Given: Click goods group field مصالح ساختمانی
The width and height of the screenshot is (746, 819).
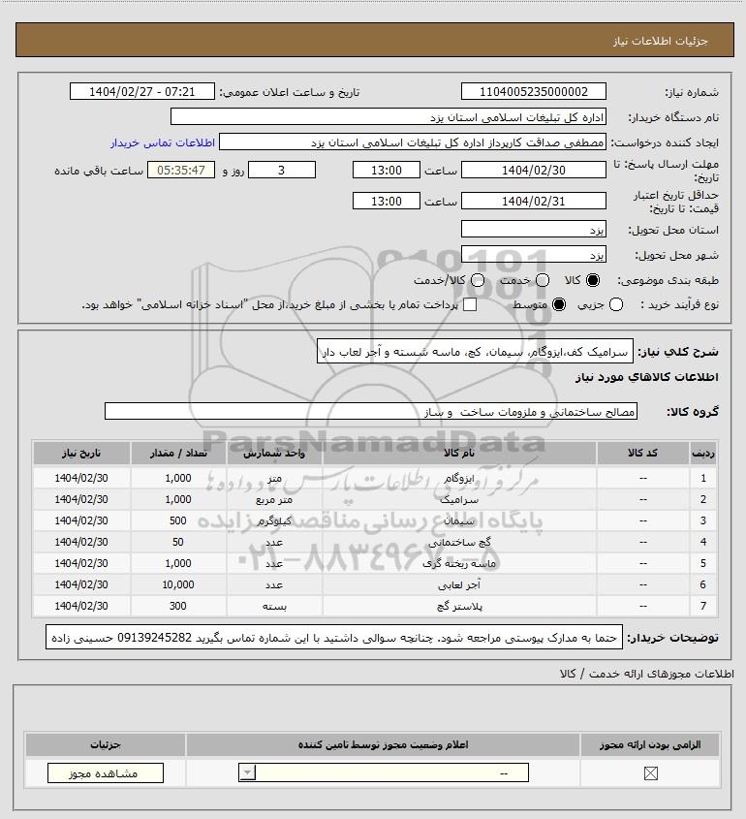Looking at the screenshot, I should [x=371, y=412].
